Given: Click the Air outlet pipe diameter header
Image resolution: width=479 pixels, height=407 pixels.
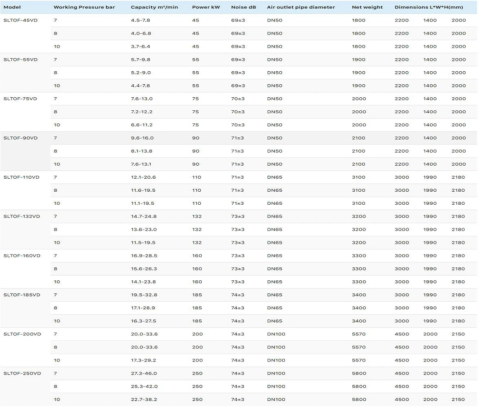Looking at the screenshot, I should coord(301,7).
